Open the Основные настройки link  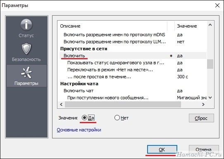coord(79,130)
